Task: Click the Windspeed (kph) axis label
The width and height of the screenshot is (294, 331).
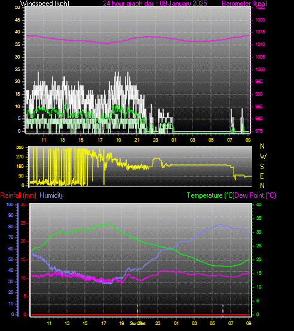Action: tap(45, 4)
